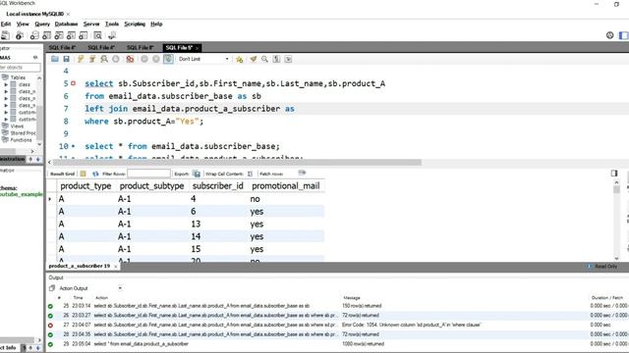The height and width of the screenshot is (353, 629).
Task: Open a SQL script file in editor
Action: tap(55, 59)
